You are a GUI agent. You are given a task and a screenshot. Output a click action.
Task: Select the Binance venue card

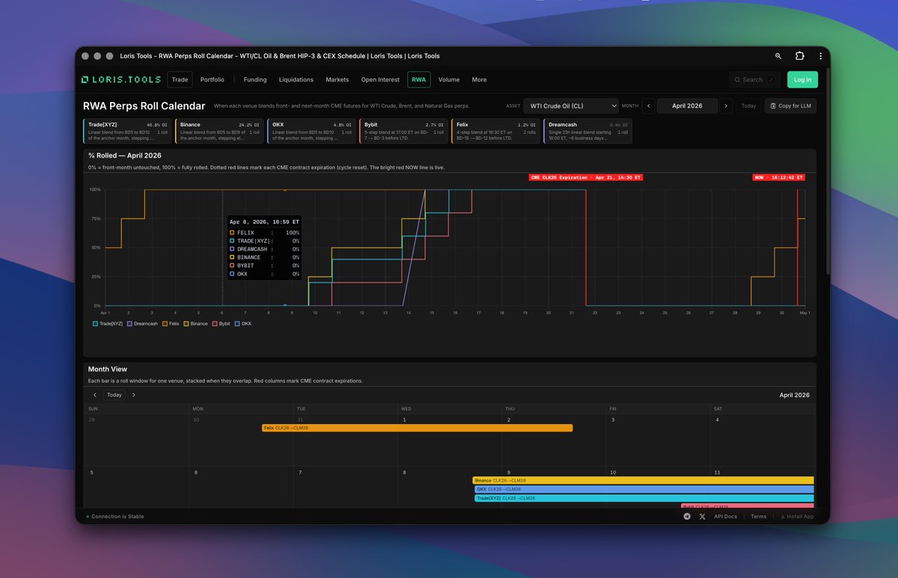[220, 131]
